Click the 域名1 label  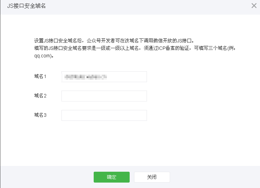point(40,77)
